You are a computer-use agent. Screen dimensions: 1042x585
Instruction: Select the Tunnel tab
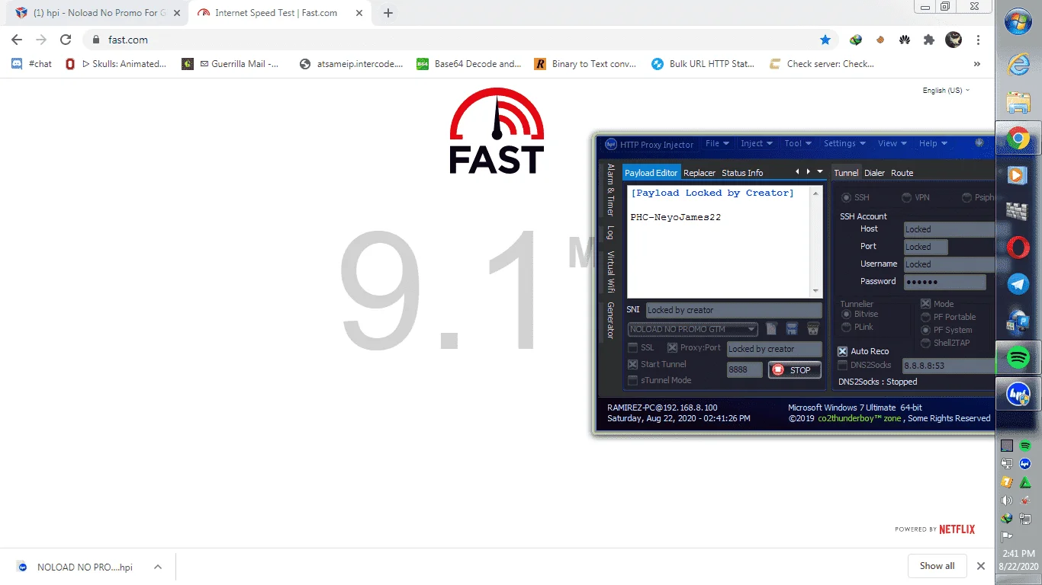click(846, 173)
